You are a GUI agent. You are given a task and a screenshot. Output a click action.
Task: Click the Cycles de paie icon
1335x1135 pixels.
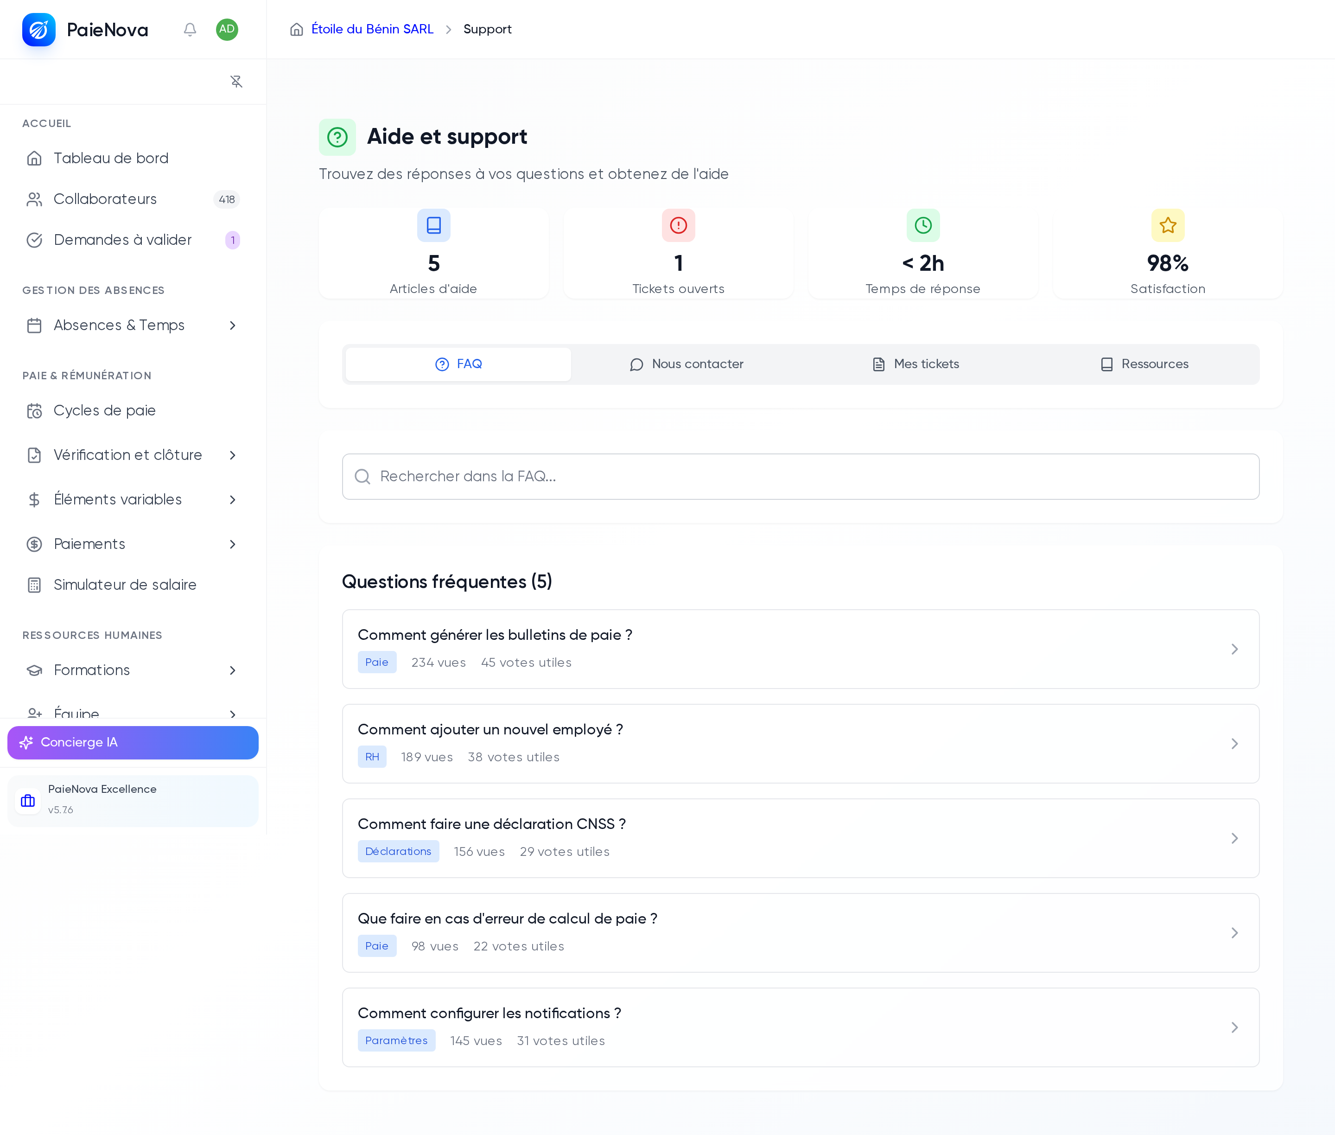[x=35, y=410]
